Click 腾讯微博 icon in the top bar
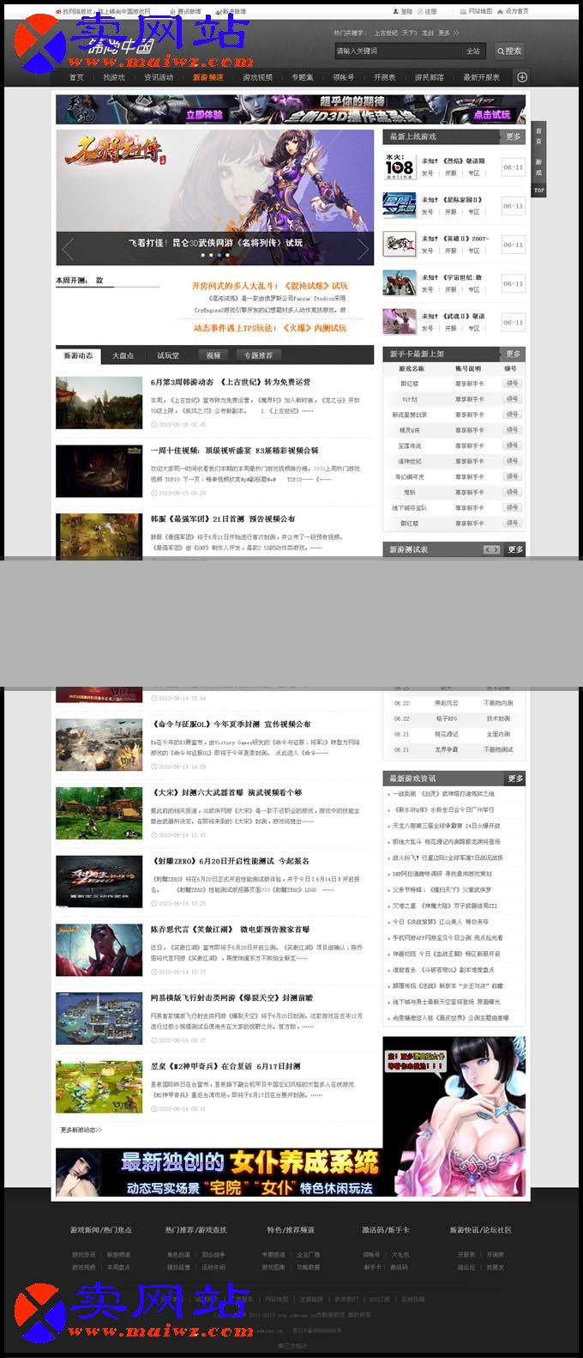 pos(185,12)
